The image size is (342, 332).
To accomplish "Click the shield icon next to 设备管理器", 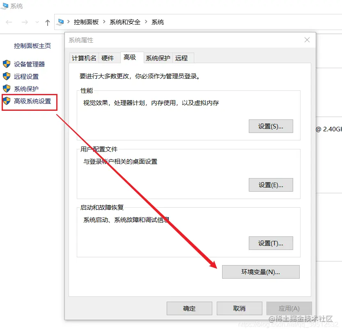I will [x=7, y=64].
